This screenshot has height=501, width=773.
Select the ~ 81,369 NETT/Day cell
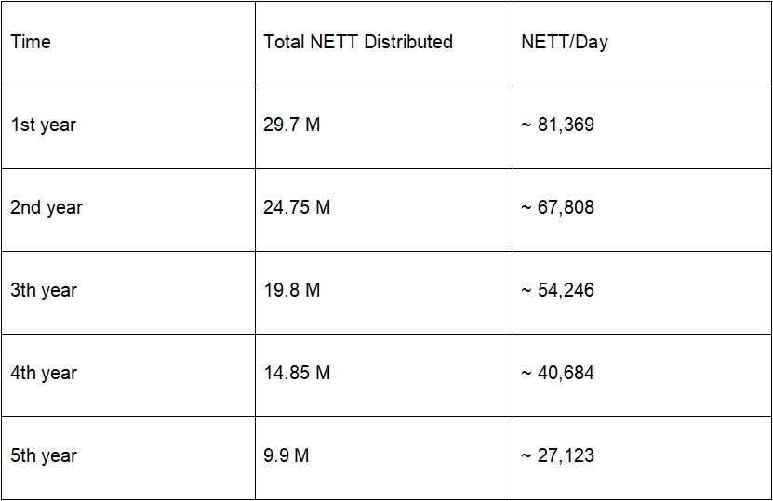pos(558,125)
